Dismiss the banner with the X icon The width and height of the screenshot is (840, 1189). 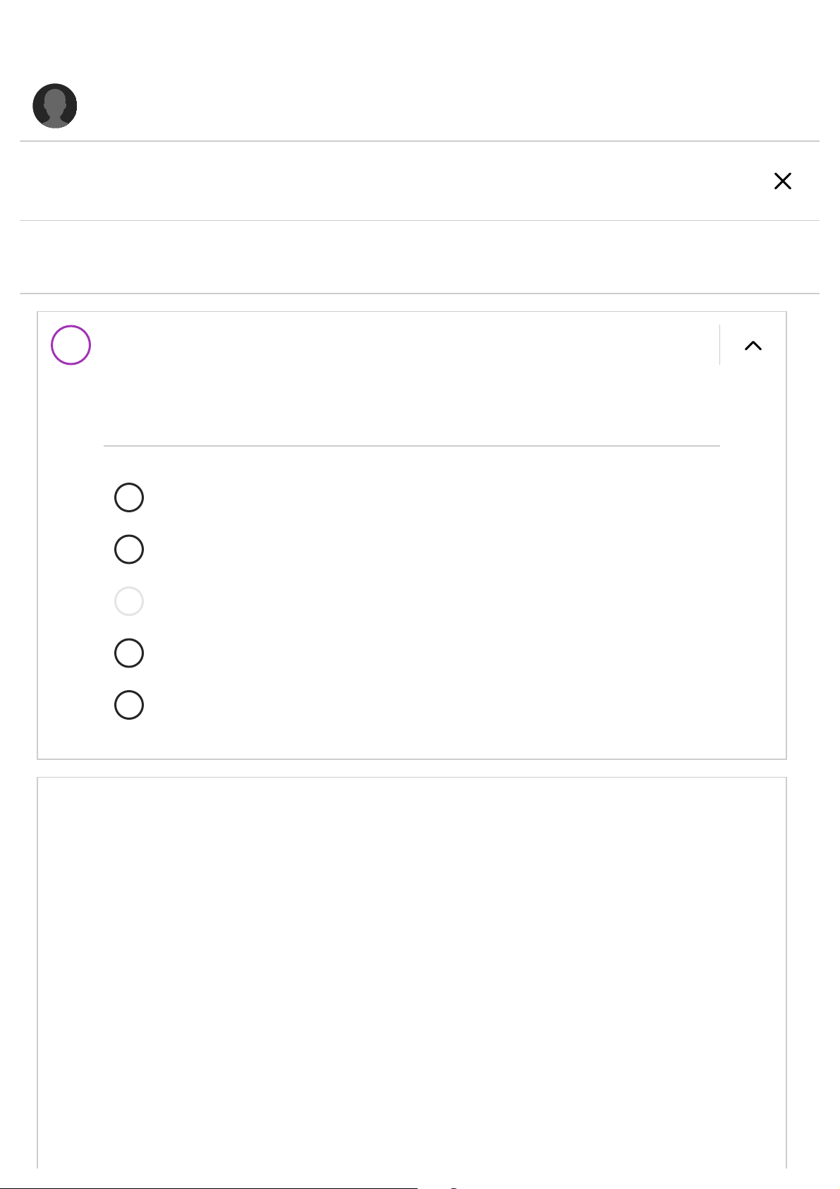click(782, 181)
